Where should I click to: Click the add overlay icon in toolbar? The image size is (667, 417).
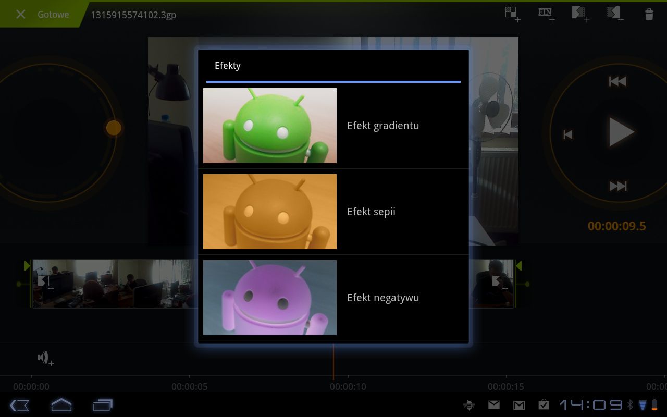512,14
